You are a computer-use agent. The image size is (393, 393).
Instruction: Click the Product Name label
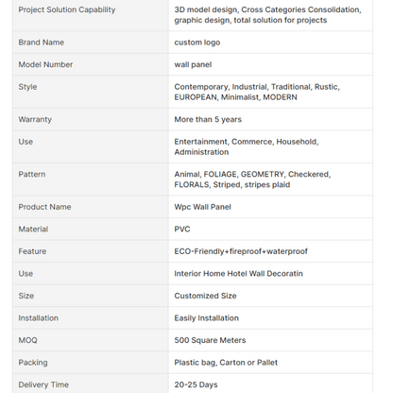[x=44, y=207]
